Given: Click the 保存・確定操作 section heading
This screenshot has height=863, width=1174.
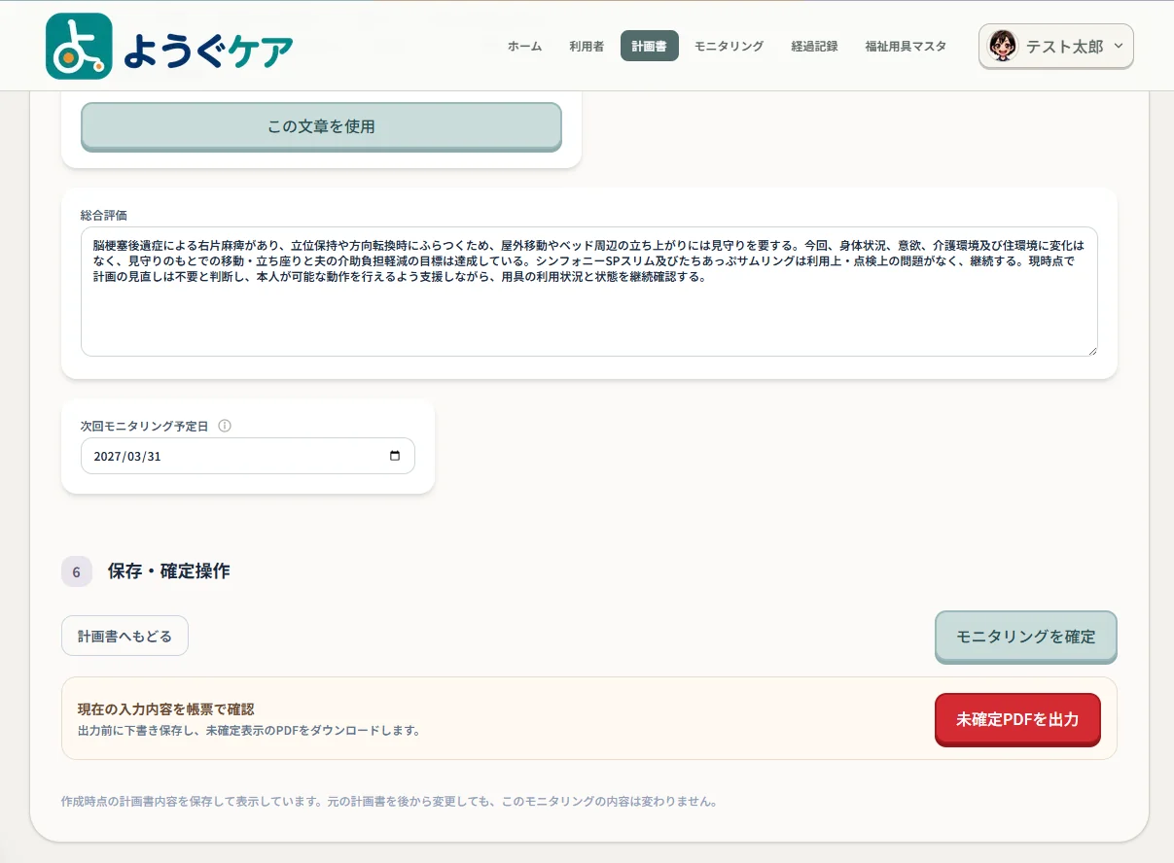Looking at the screenshot, I should pos(169,571).
